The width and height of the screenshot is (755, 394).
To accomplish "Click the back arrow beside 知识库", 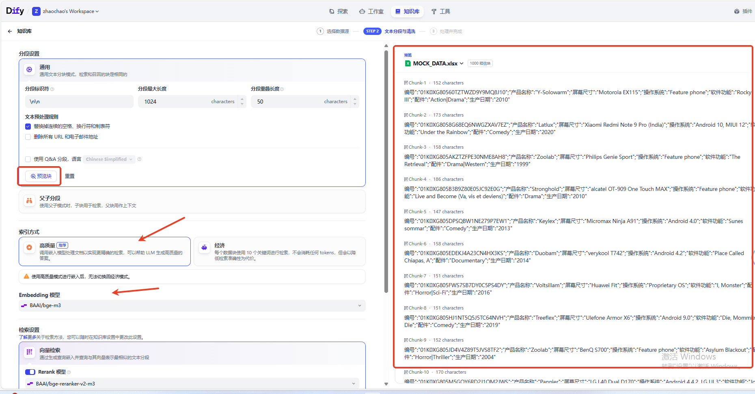I will point(10,31).
